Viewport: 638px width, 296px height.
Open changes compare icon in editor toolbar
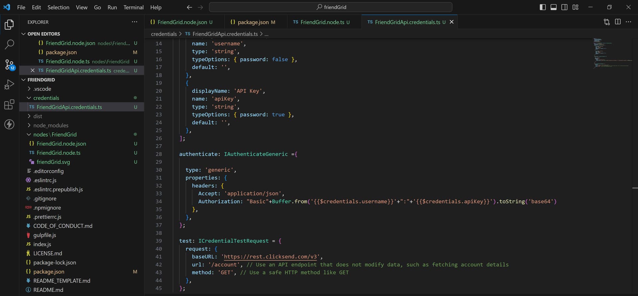[607, 22]
